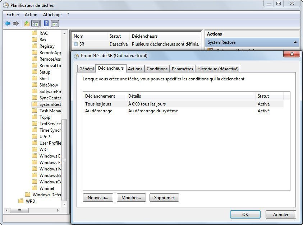Switch to the Actions tab
The width and height of the screenshot is (303, 225).
[x=135, y=69]
